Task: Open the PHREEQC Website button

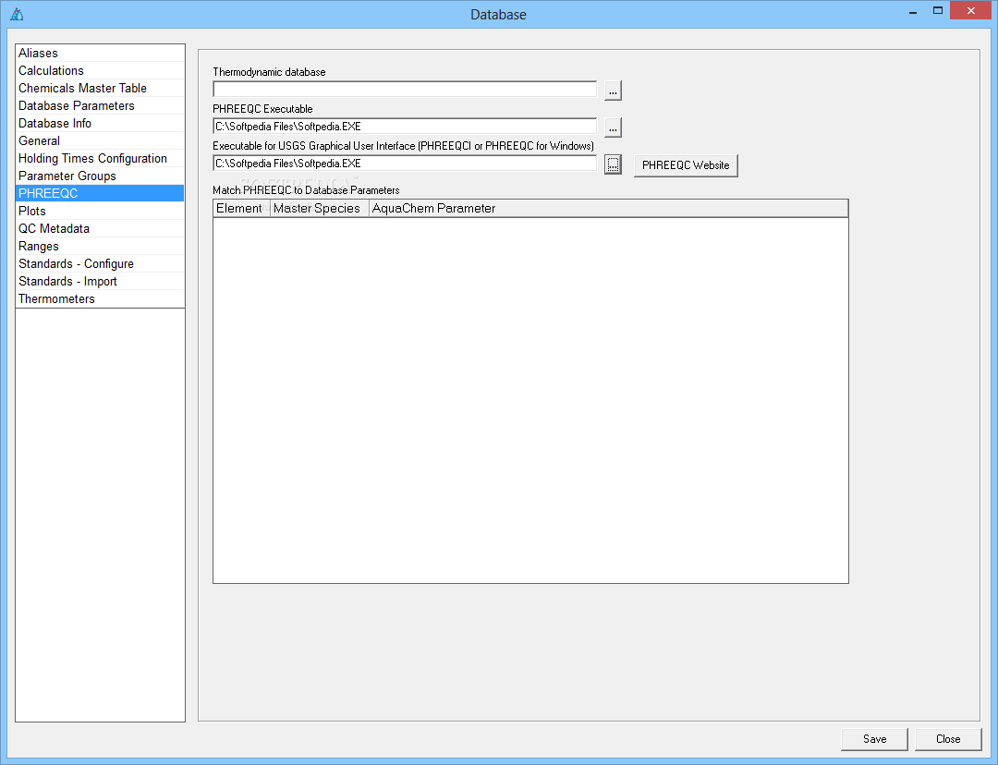Action: pos(686,165)
